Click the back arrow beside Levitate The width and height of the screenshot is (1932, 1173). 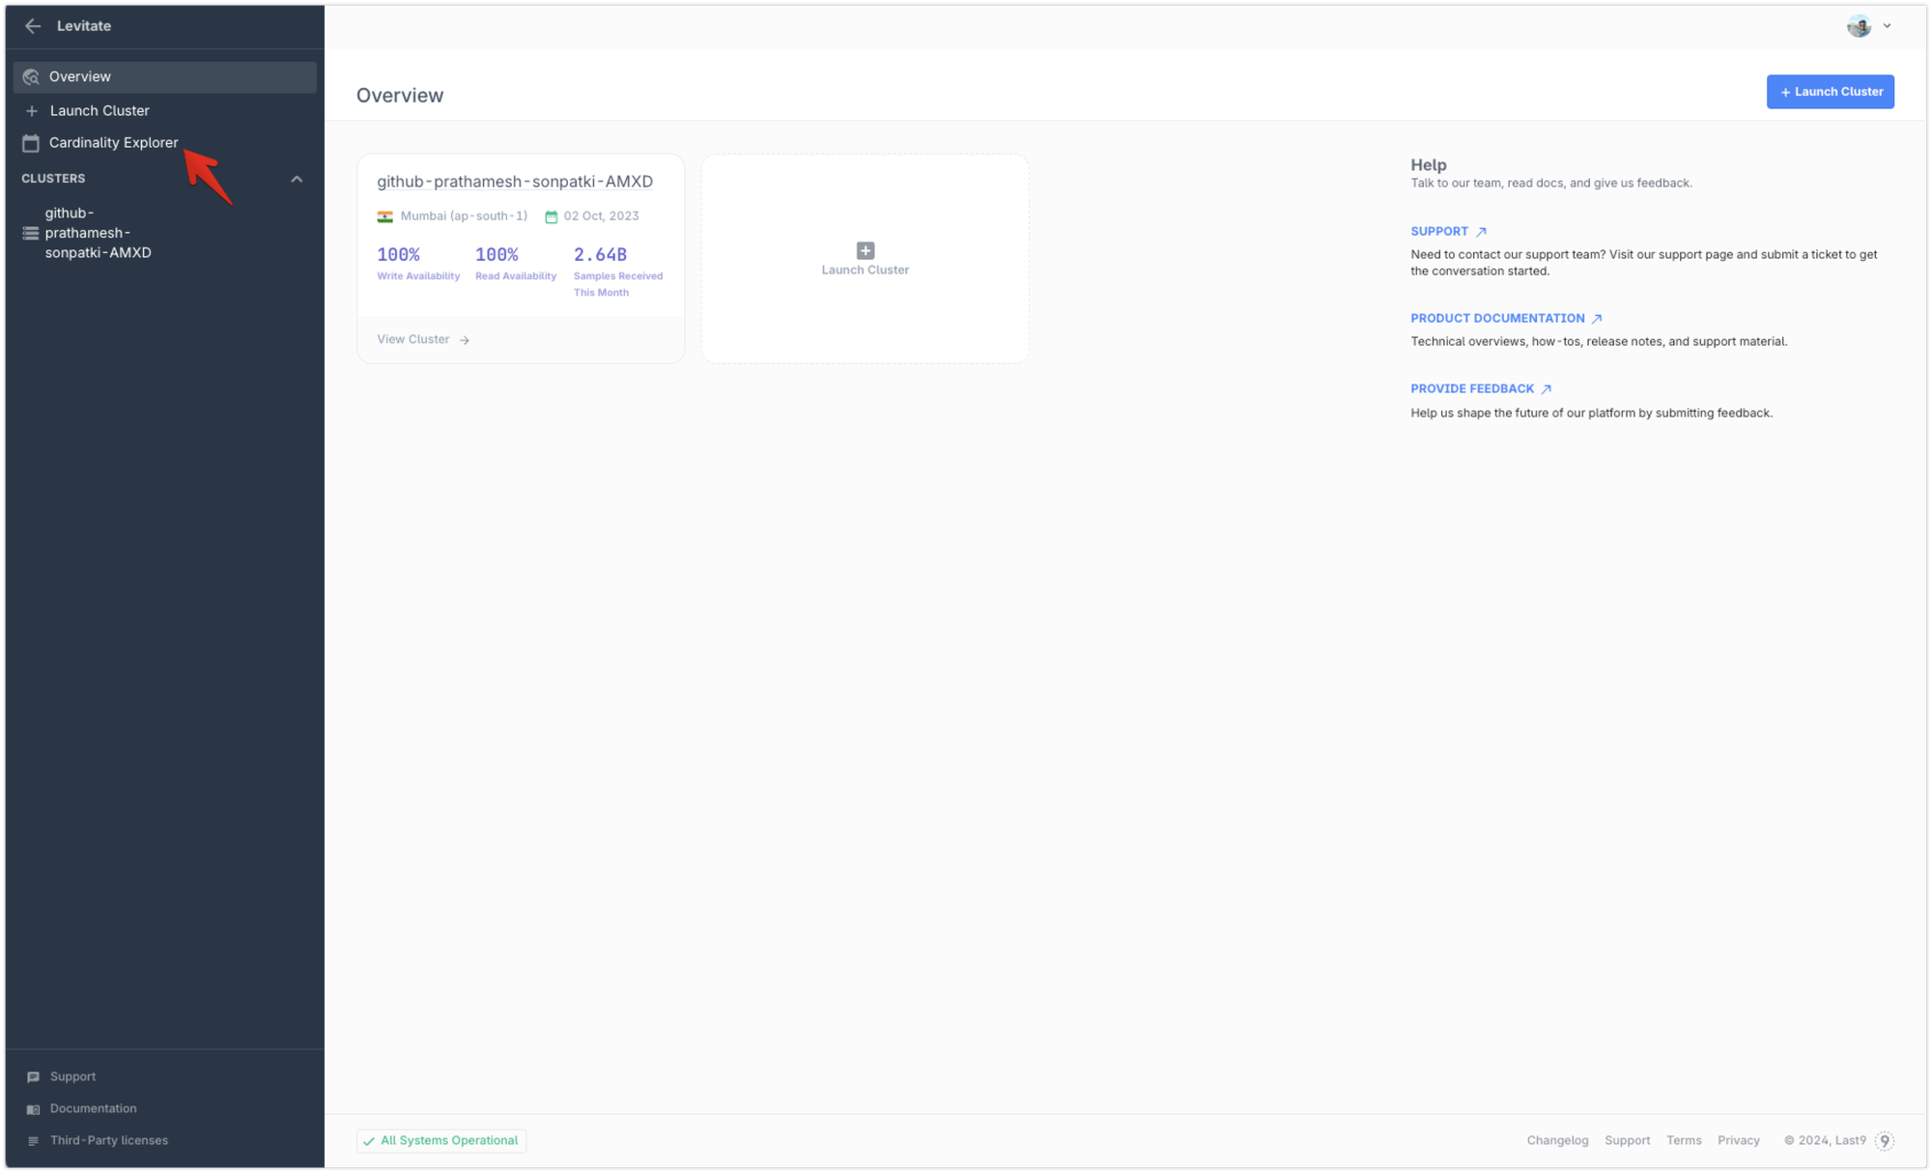coord(33,26)
